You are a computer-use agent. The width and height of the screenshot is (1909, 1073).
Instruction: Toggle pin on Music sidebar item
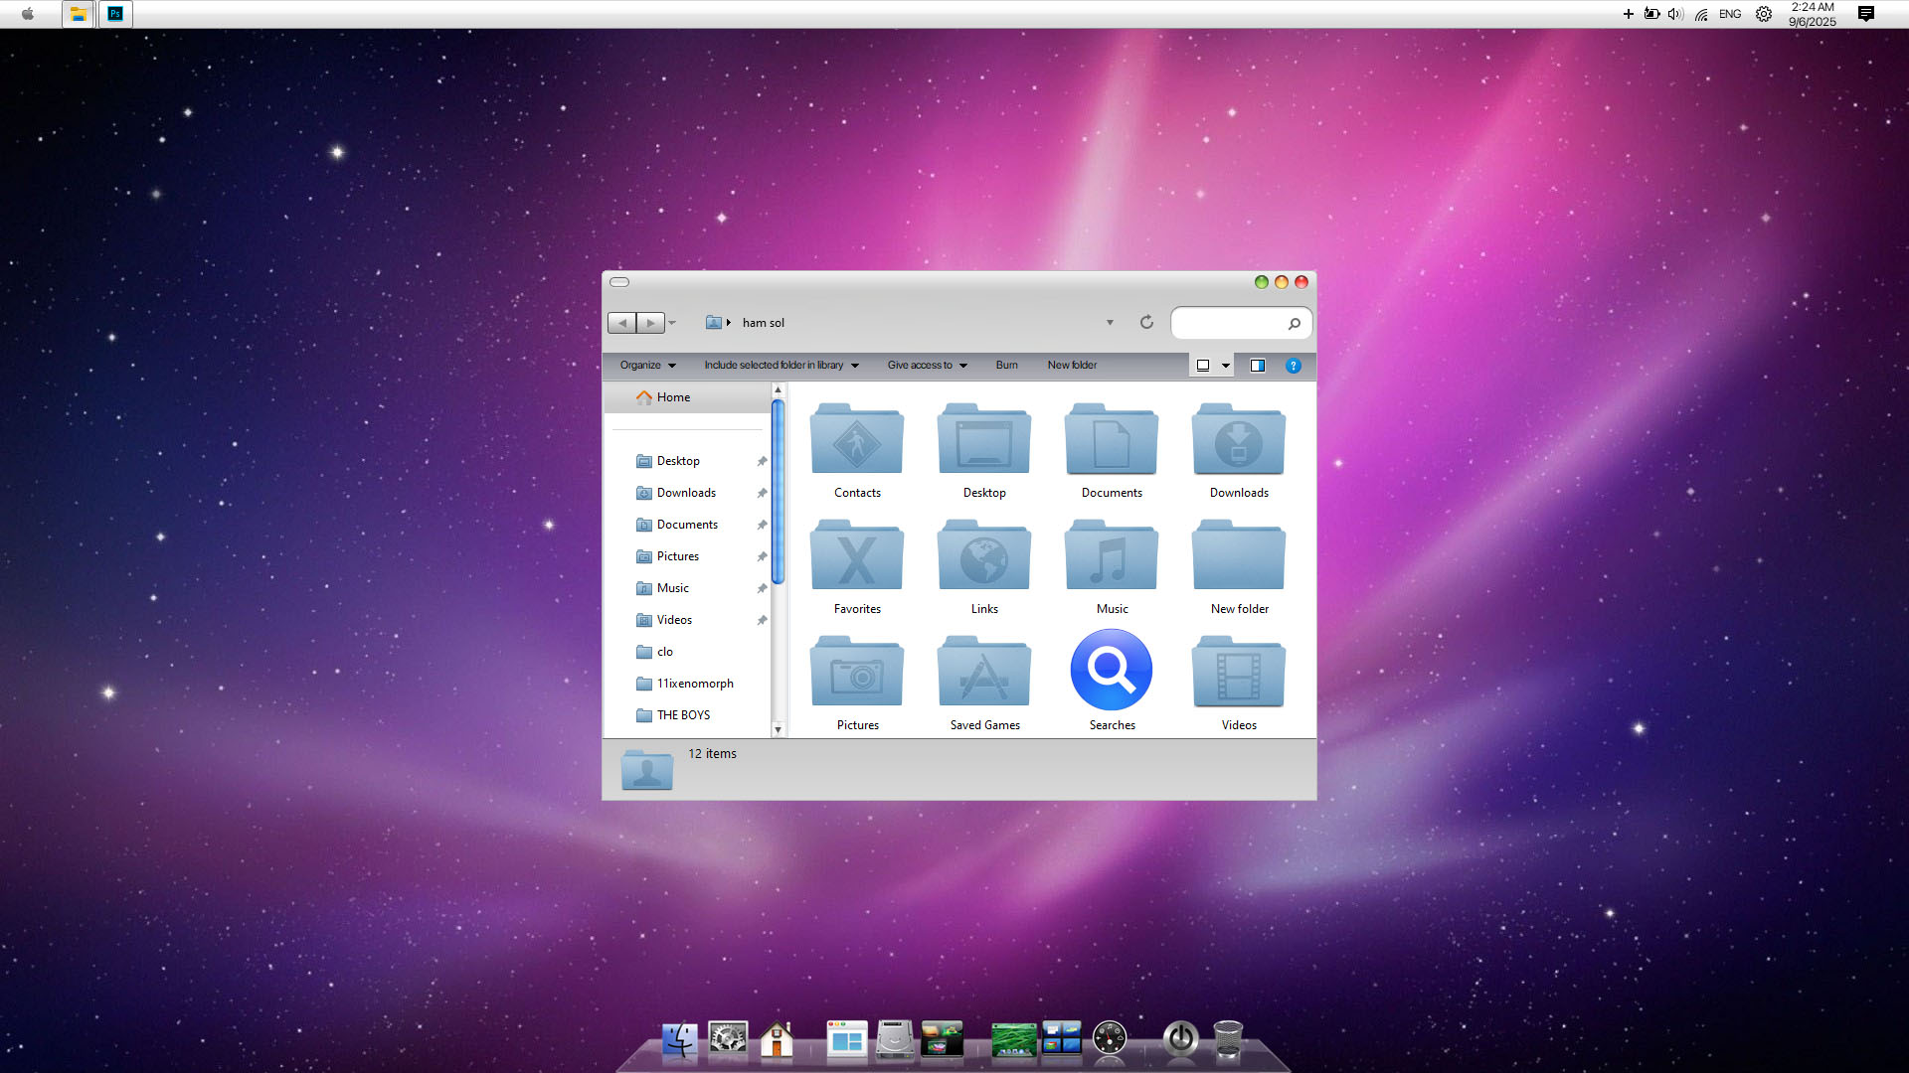click(762, 588)
